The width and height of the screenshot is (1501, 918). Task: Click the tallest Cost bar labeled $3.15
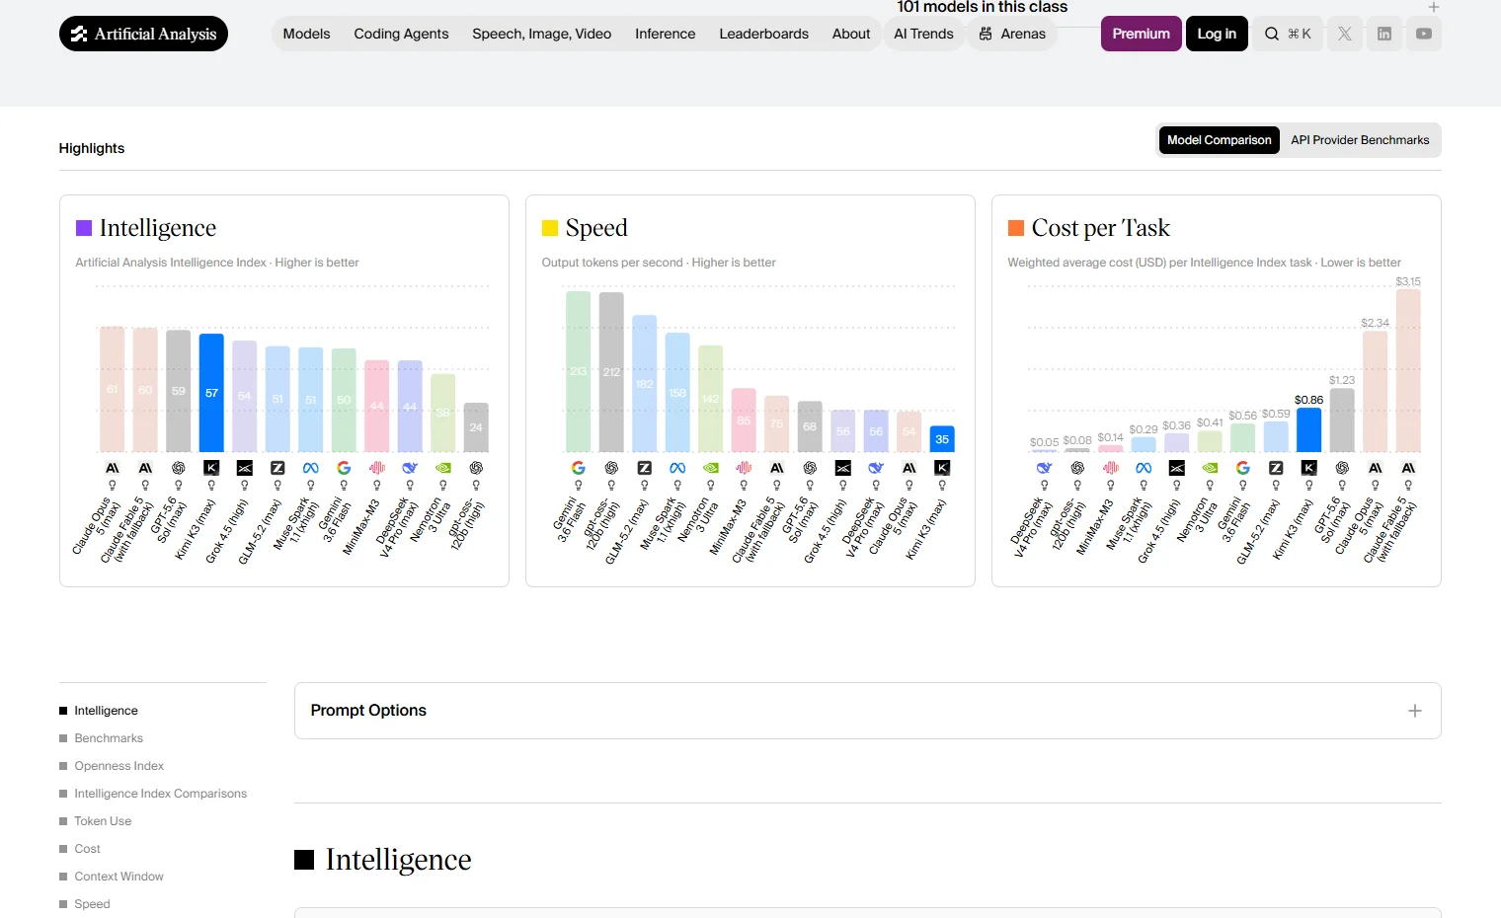click(x=1408, y=370)
